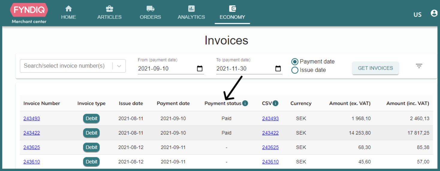Image resolution: width=440 pixels, height=171 pixels.
Task: Open invoice number 243625 link
Action: tap(32, 147)
